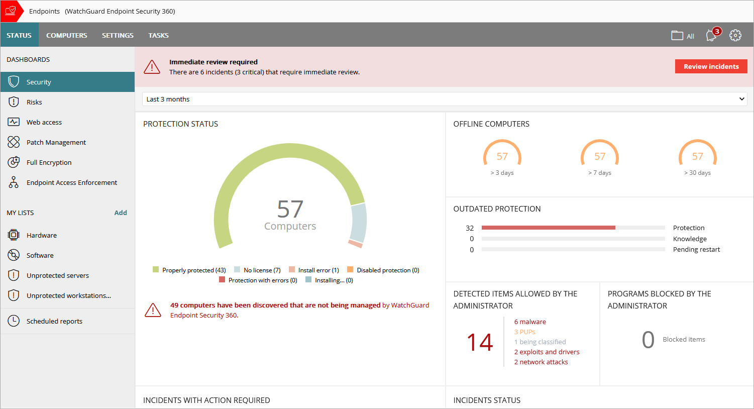Click the All folder filter icon
The height and width of the screenshot is (409, 754).
point(677,35)
